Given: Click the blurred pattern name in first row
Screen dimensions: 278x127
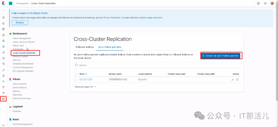Looking at the screenshot, I should 86,80.
